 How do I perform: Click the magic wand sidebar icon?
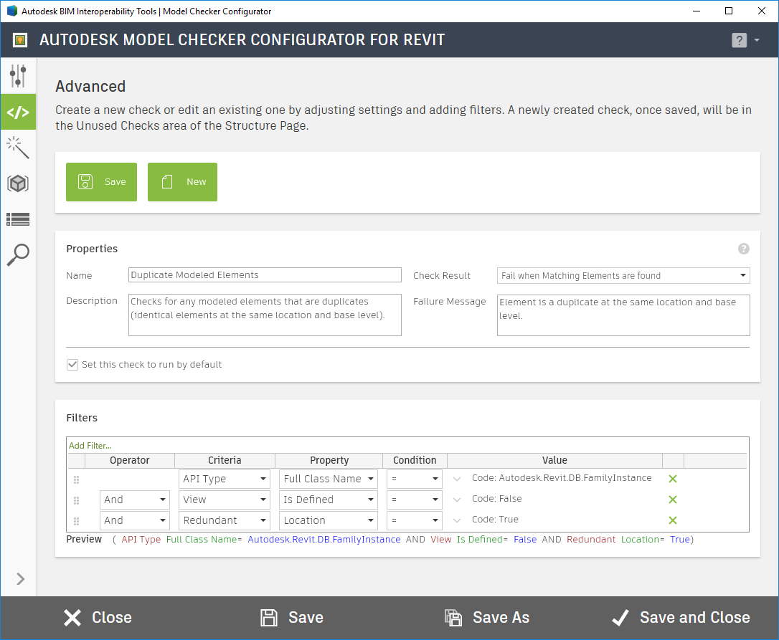coord(18,147)
